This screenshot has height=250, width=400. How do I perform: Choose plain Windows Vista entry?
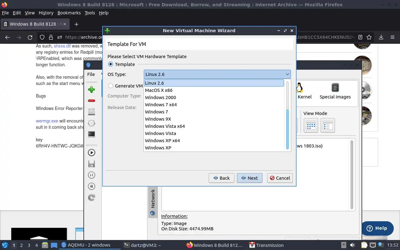[214, 133]
